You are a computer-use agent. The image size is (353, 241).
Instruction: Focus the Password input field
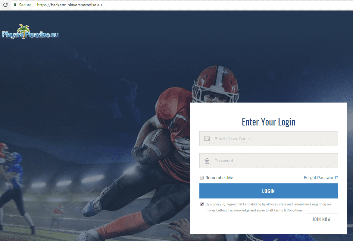269,161
